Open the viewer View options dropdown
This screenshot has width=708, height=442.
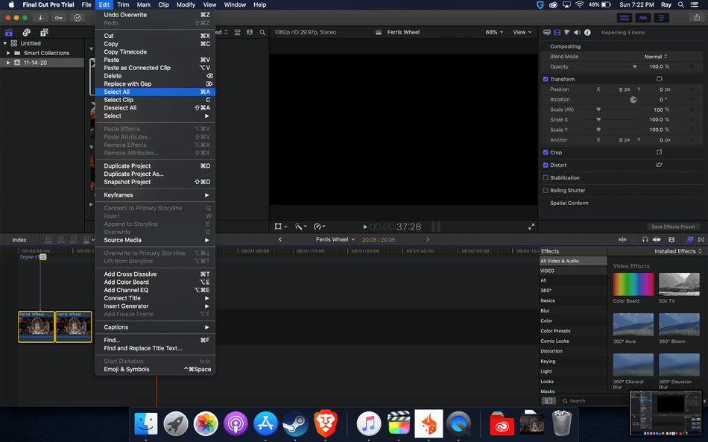click(x=522, y=32)
